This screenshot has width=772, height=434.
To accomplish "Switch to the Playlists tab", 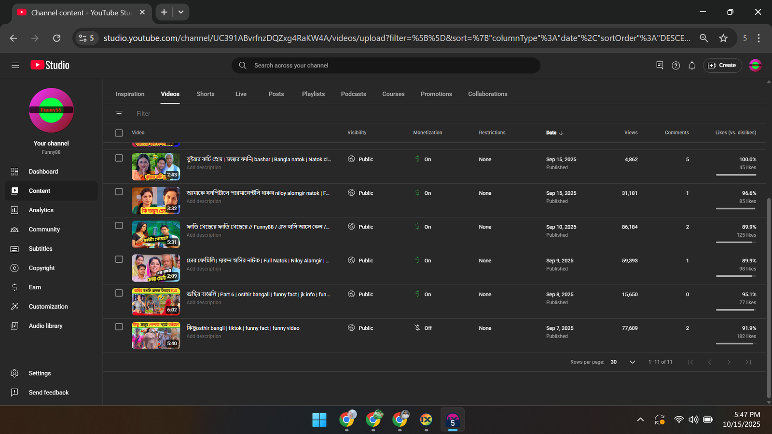I will coord(313,94).
